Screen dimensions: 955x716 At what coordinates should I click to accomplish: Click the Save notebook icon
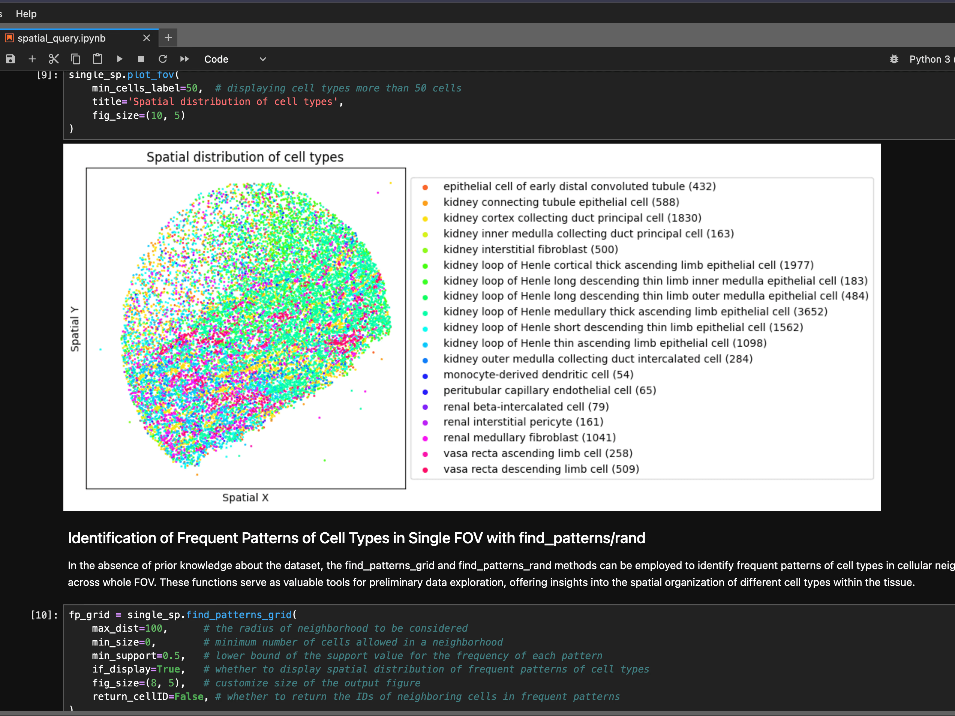point(10,59)
